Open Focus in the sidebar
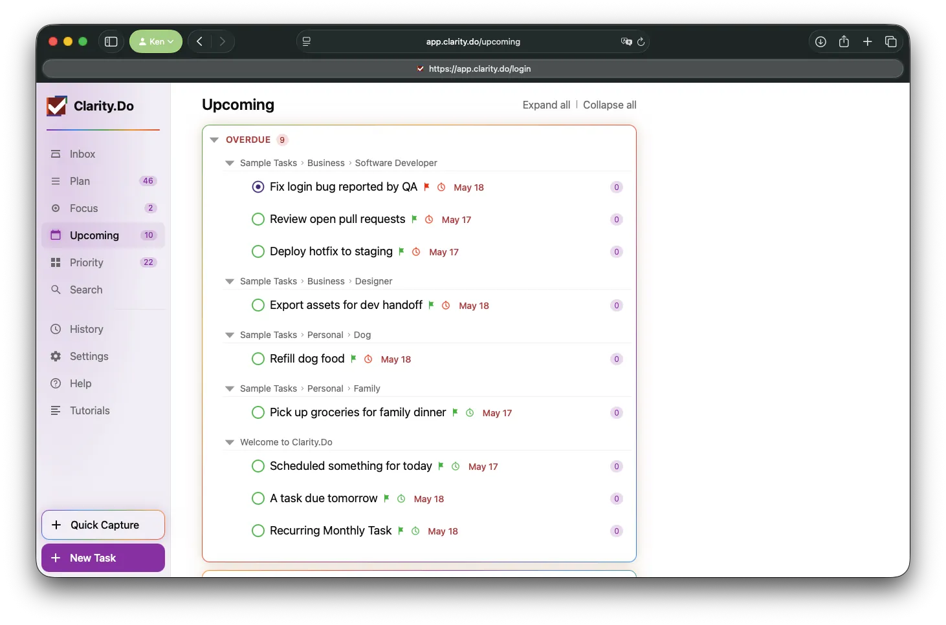 tap(104, 208)
